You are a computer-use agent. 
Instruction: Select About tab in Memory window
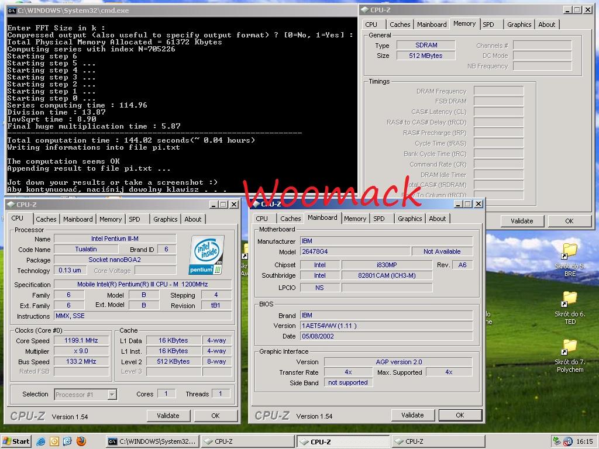tap(547, 25)
